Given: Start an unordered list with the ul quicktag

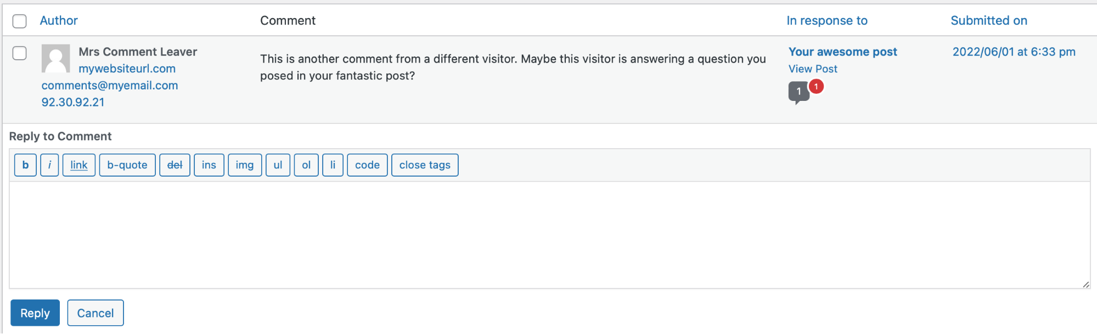Looking at the screenshot, I should 278,165.
